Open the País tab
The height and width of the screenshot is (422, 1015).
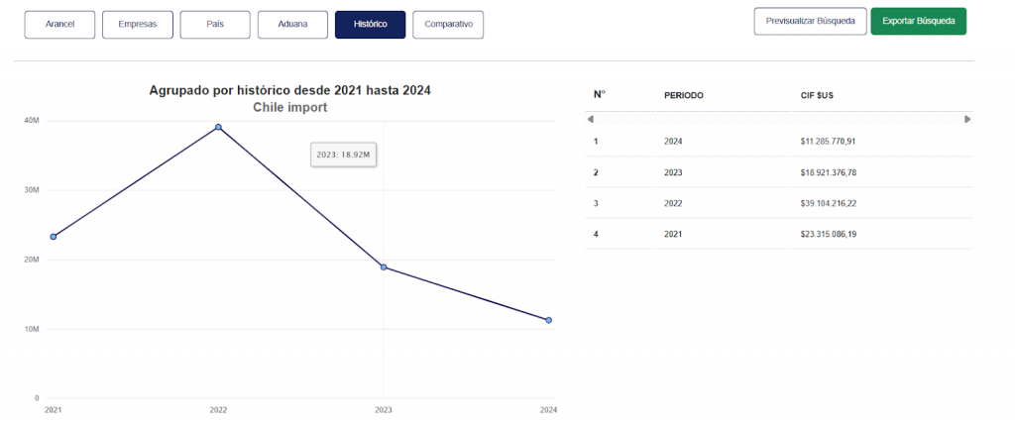click(215, 25)
